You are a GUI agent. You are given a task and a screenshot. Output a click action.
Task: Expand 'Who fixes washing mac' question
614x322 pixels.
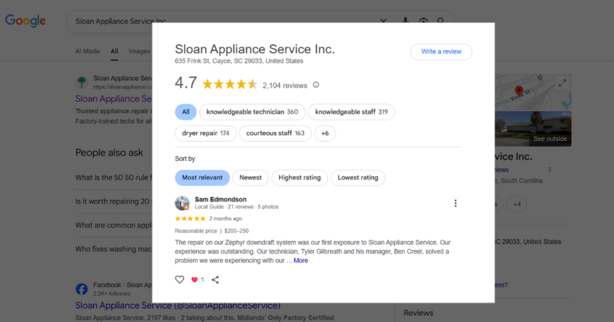click(x=113, y=249)
